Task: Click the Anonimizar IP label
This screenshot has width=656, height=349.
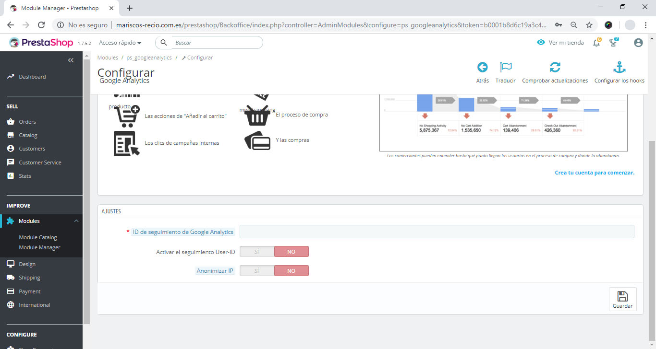Action: (x=215, y=271)
